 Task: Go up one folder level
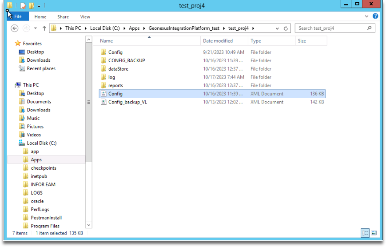44,28
